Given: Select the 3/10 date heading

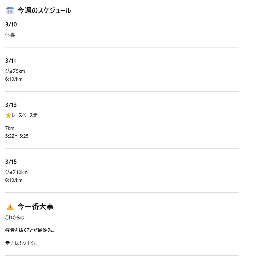Looking at the screenshot, I should pyautogui.click(x=11, y=25).
